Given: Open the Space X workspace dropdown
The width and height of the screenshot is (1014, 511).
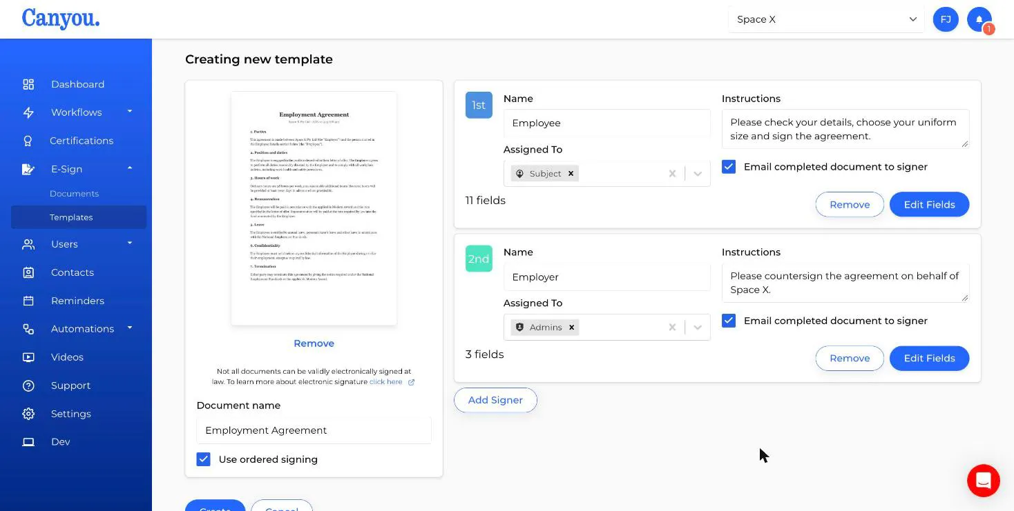Looking at the screenshot, I should point(826,19).
